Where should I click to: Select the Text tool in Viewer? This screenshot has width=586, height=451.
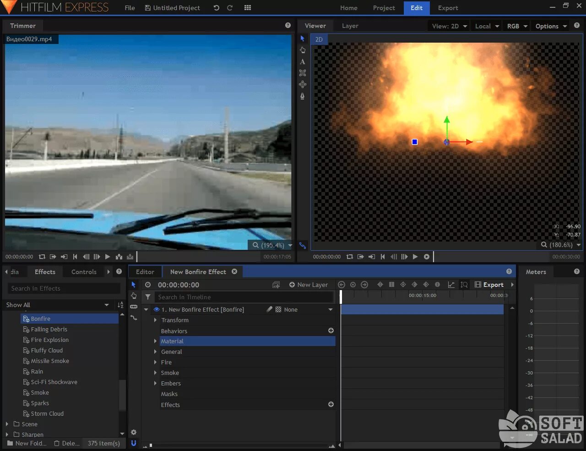[302, 61]
